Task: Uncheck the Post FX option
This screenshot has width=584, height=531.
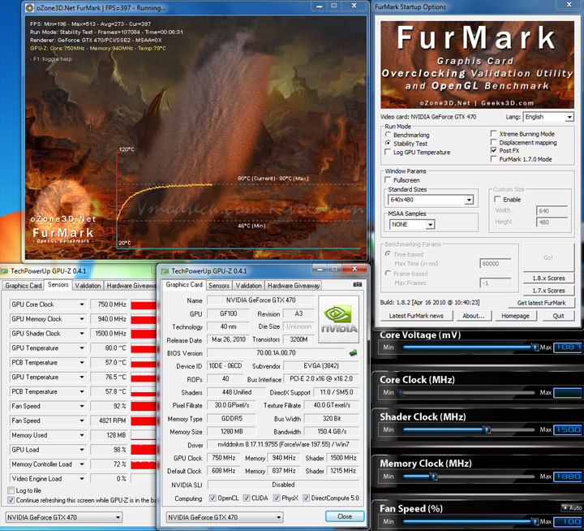Action: pos(493,150)
